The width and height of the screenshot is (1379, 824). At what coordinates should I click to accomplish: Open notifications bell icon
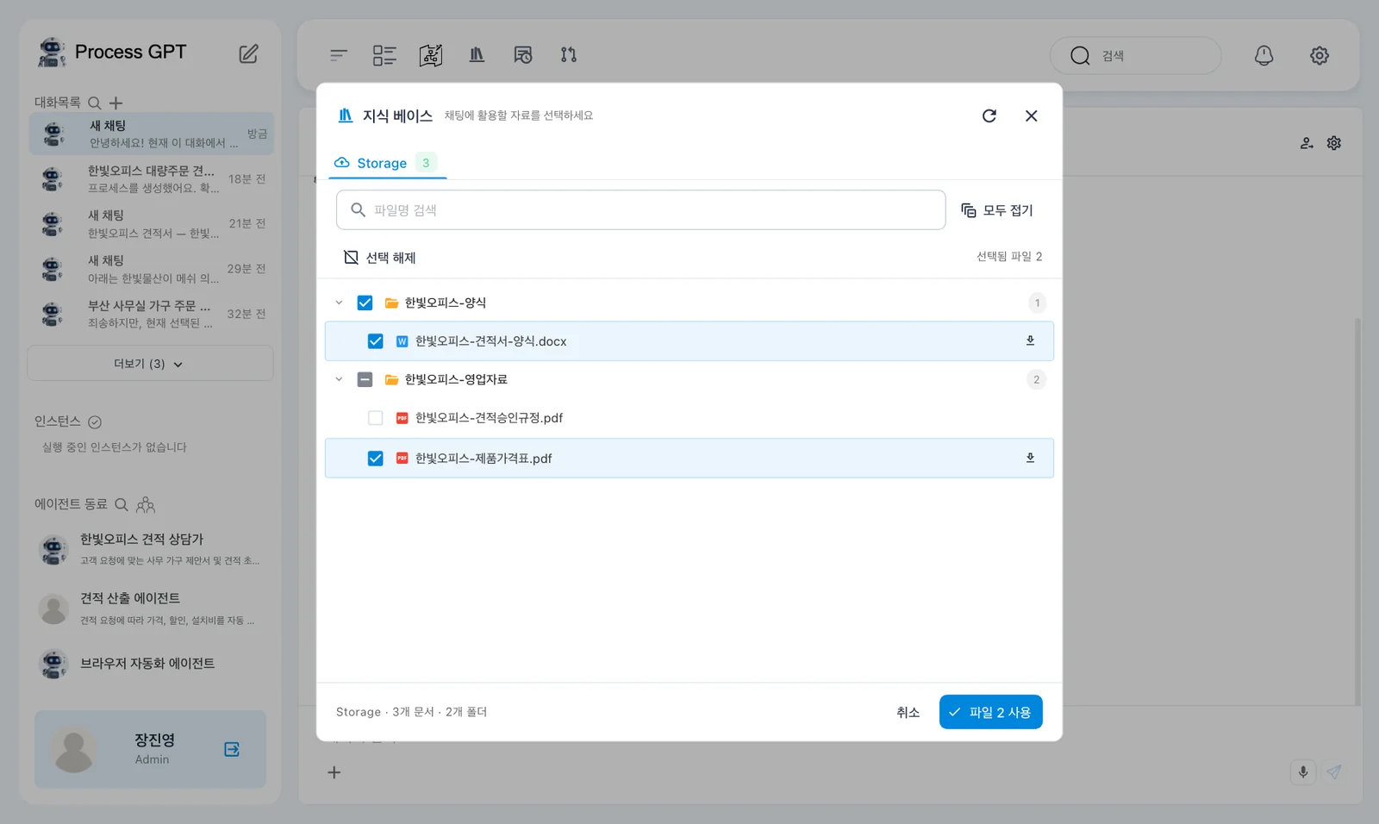pos(1264,55)
